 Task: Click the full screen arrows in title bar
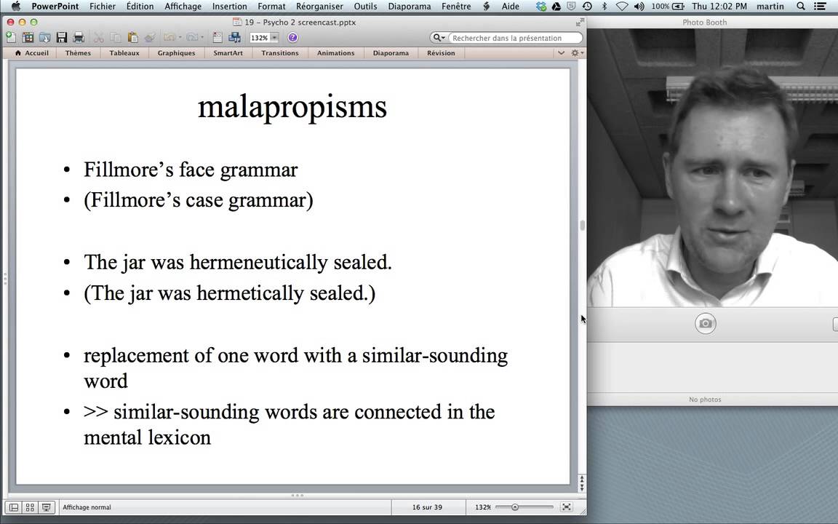pyautogui.click(x=580, y=23)
